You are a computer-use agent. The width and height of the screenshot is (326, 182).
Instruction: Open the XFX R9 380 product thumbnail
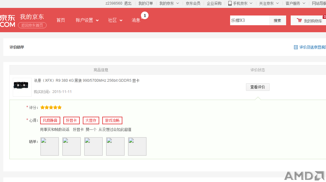[x=22, y=87]
